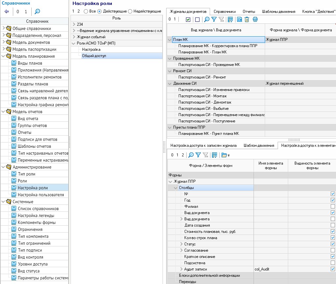Image resolution: width=336 pixels, height=284 pixels.
Task: Click book icon next to Настройка легенды
Action: tap(14, 215)
